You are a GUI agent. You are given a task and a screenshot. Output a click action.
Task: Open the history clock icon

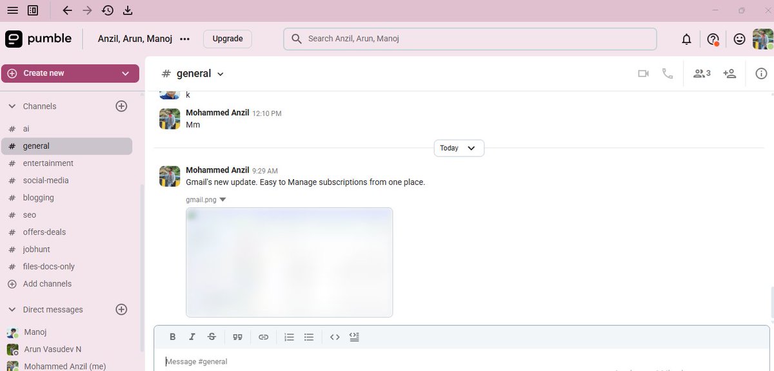[x=108, y=10]
